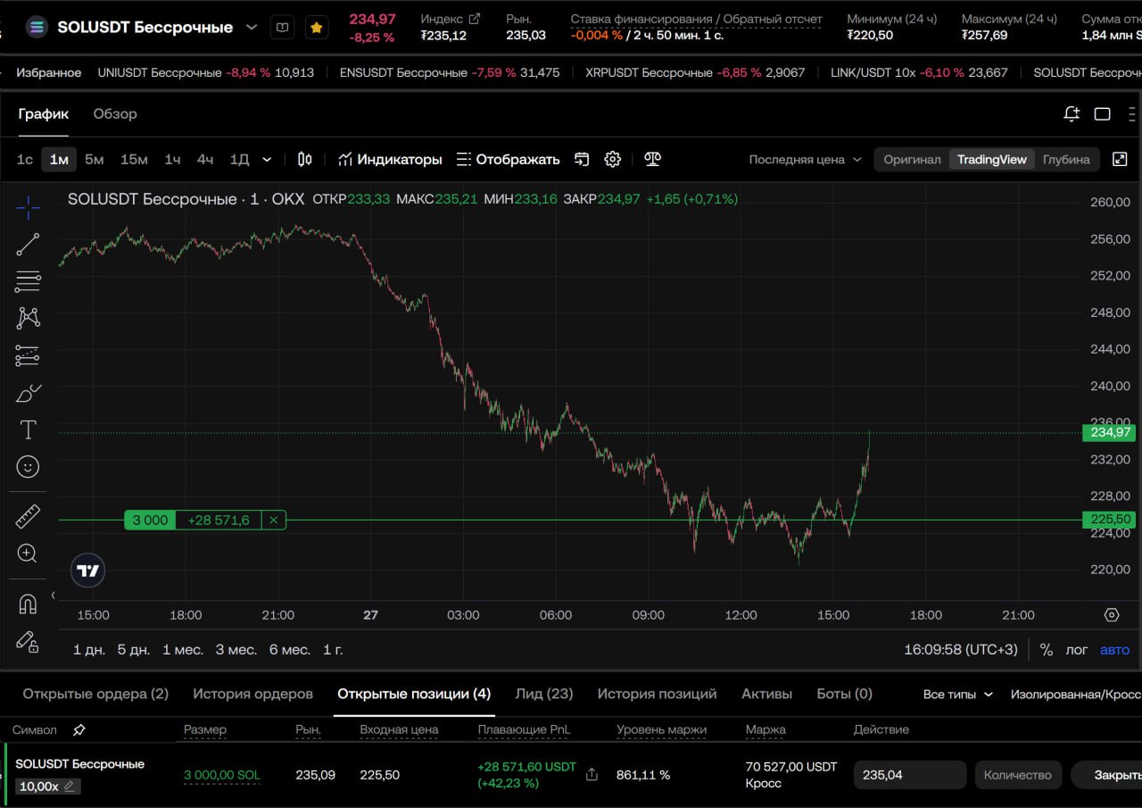Open the chart settings gear
The width and height of the screenshot is (1142, 808).
click(x=612, y=159)
